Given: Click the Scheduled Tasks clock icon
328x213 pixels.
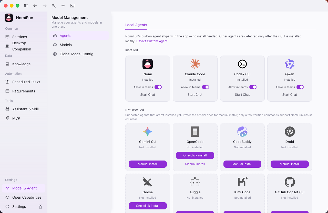Looking at the screenshot, I should point(7,82).
